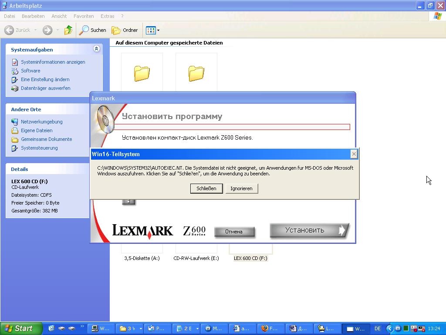Click the active Win16 taskbar button
The image size is (446, 335).
(355, 329)
